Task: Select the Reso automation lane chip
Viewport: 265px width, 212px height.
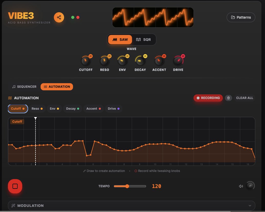Action: 37,109
